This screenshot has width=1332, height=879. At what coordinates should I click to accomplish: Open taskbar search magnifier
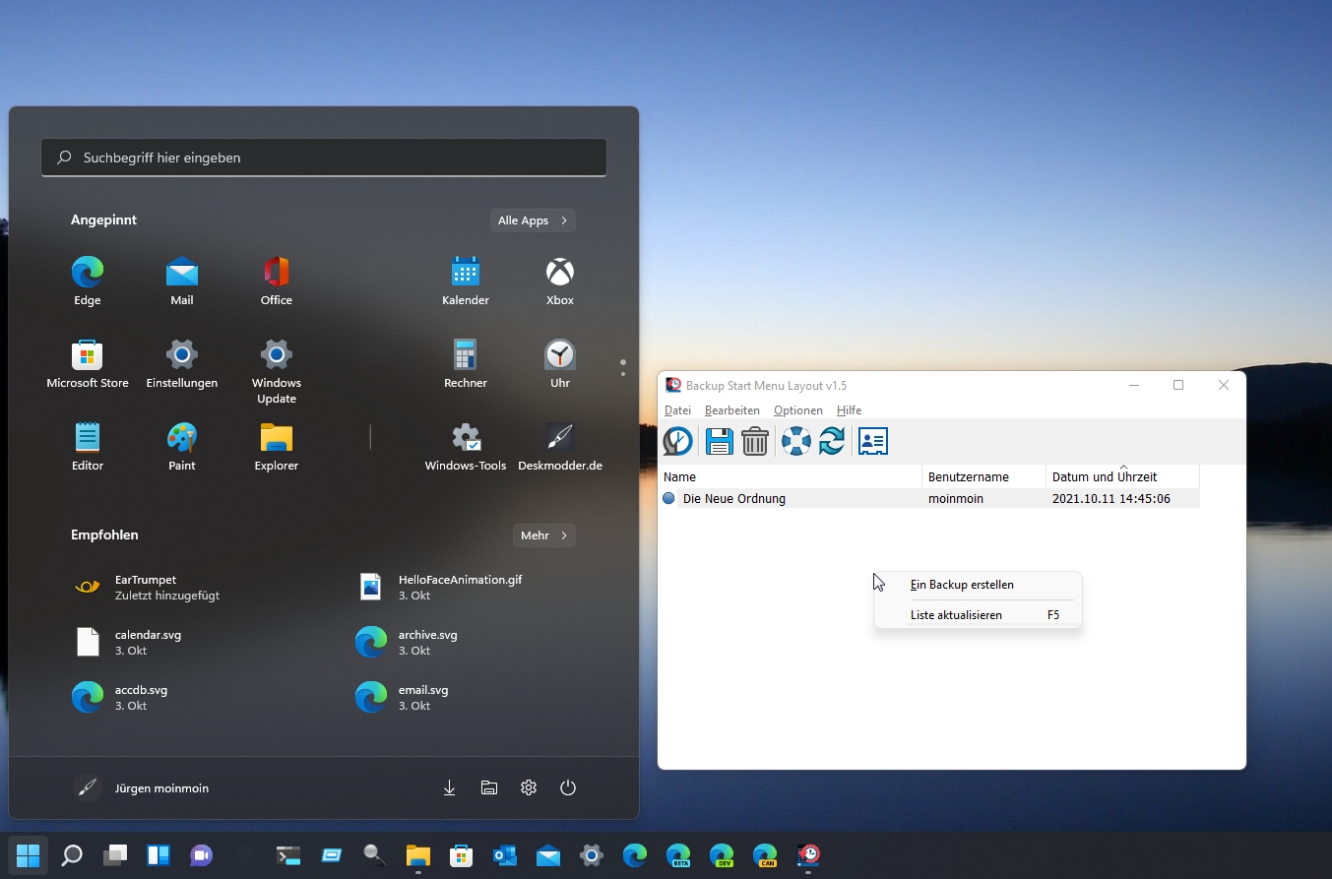point(72,854)
